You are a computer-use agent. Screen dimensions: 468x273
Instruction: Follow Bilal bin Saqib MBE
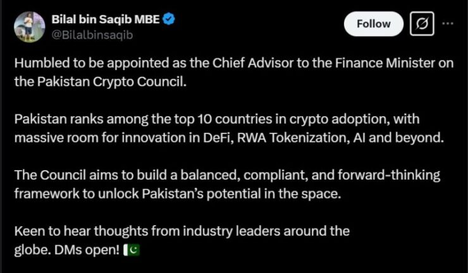click(373, 24)
